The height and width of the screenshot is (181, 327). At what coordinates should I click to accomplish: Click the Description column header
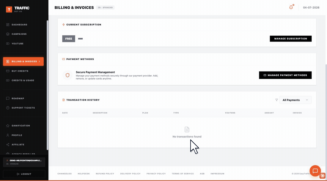100,113
